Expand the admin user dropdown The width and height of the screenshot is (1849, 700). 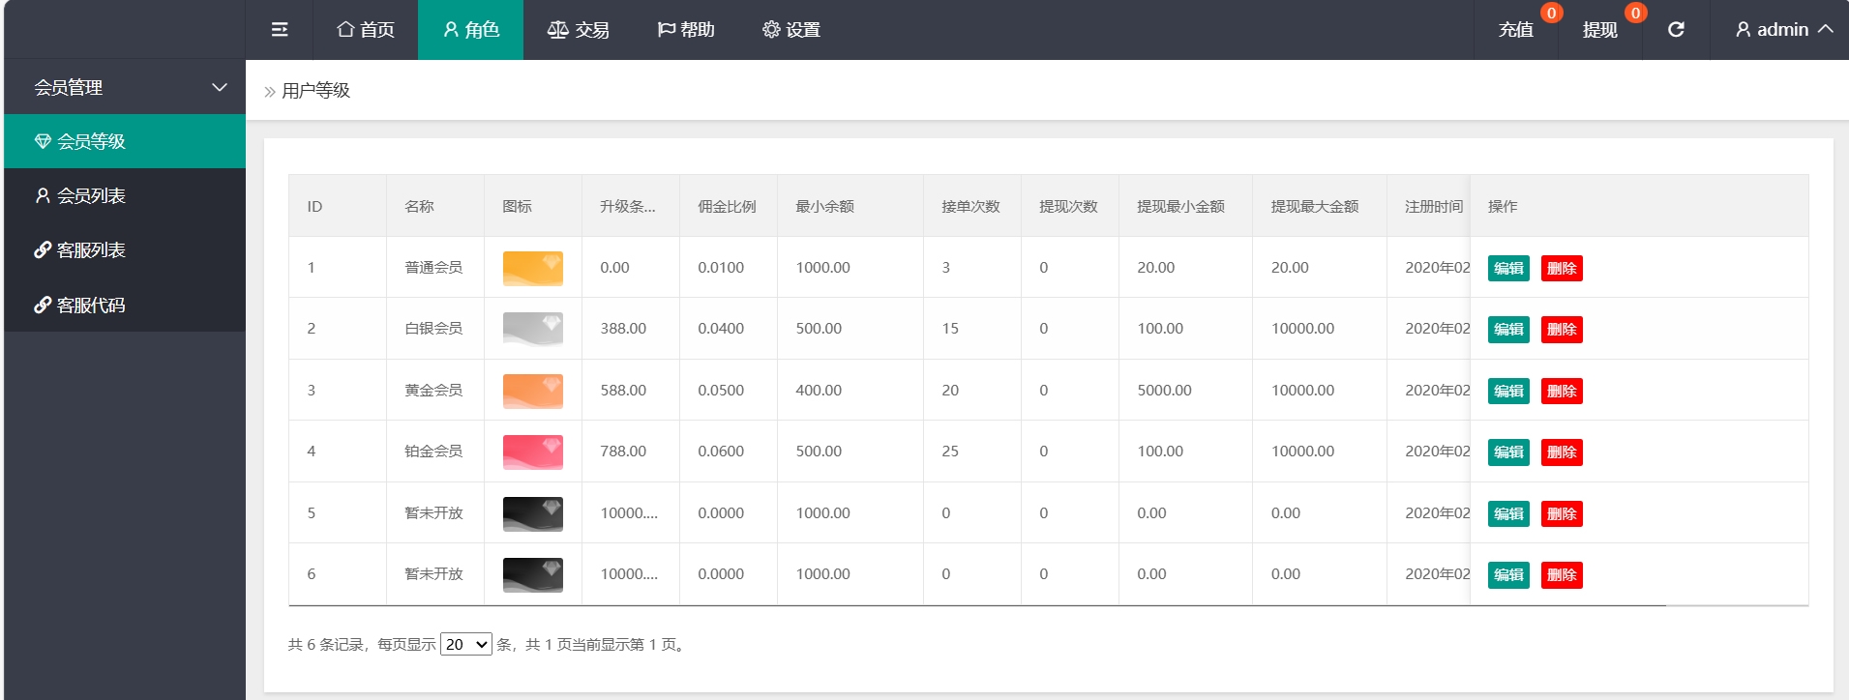point(1784,30)
